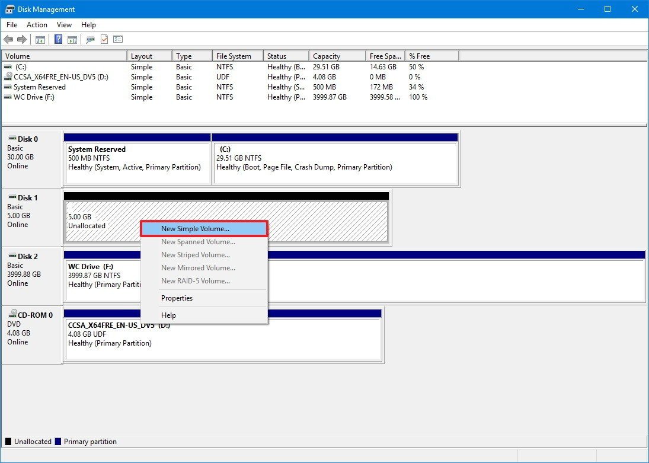Viewport: 649px width, 463px height.
Task: Click the Primary partition legend label
Action: (90, 442)
